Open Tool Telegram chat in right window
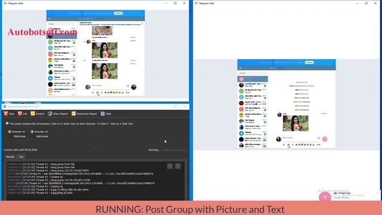This screenshot has width=382, height=215. [x=252, y=121]
